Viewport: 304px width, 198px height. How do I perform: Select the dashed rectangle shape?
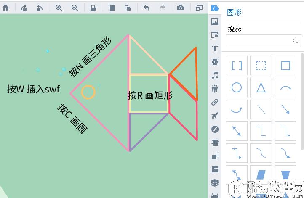(261, 66)
